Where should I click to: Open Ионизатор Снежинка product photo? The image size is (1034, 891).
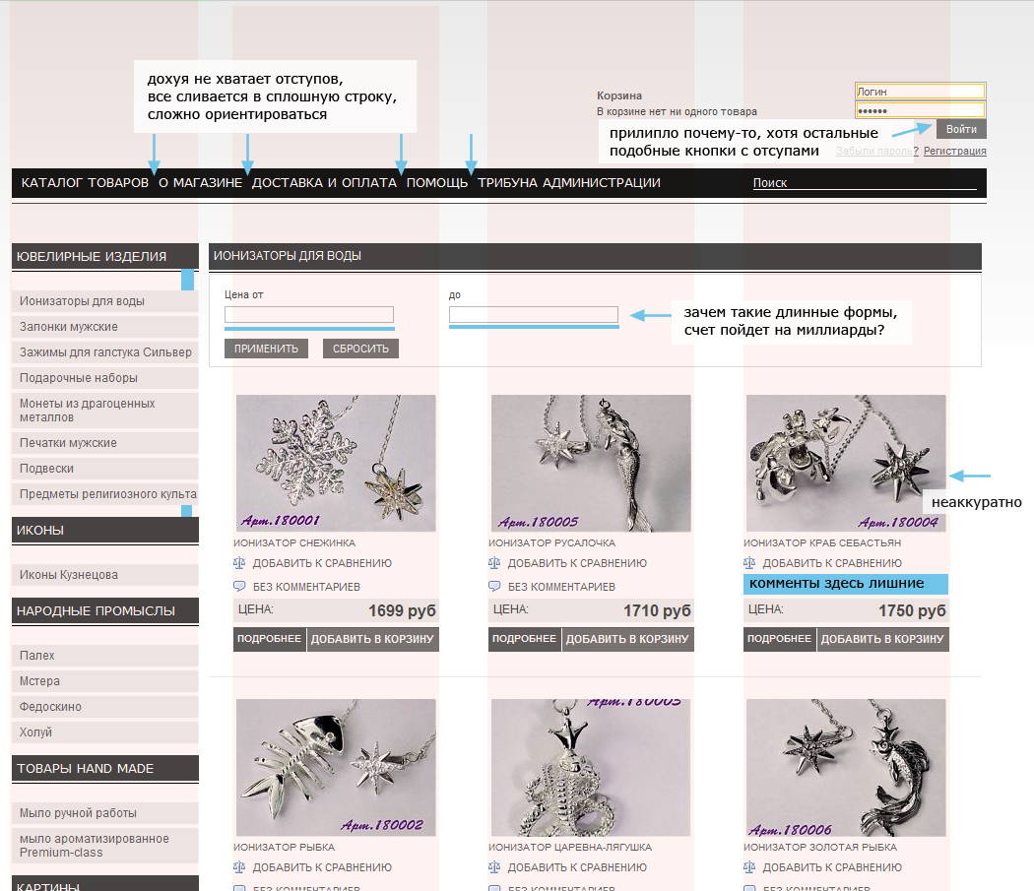coord(336,463)
